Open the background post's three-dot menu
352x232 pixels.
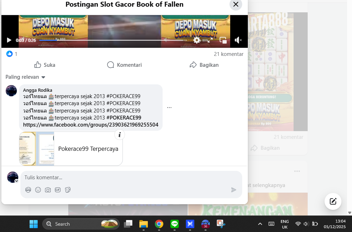297,171
